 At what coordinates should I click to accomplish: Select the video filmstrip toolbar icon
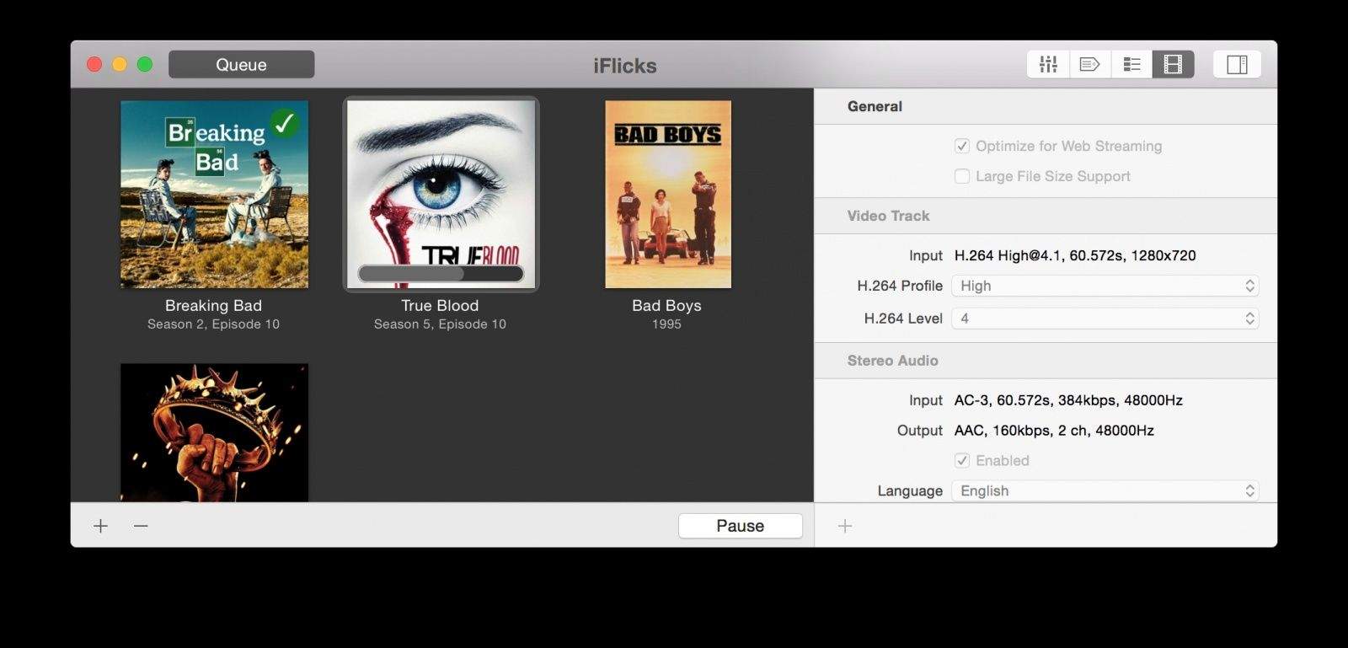tap(1173, 64)
